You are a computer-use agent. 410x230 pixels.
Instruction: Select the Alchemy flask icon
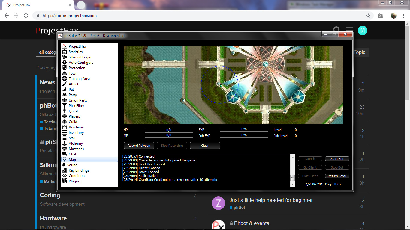pos(64,143)
